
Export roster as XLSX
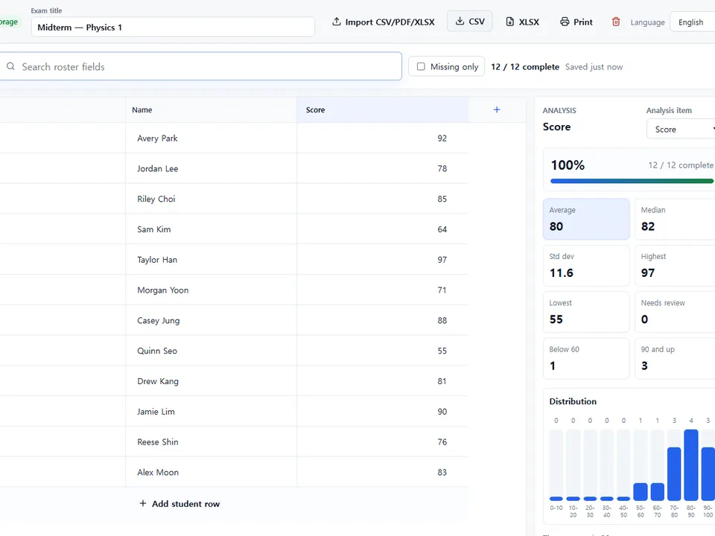tap(523, 22)
